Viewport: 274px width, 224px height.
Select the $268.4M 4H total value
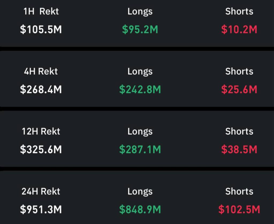[41, 90]
